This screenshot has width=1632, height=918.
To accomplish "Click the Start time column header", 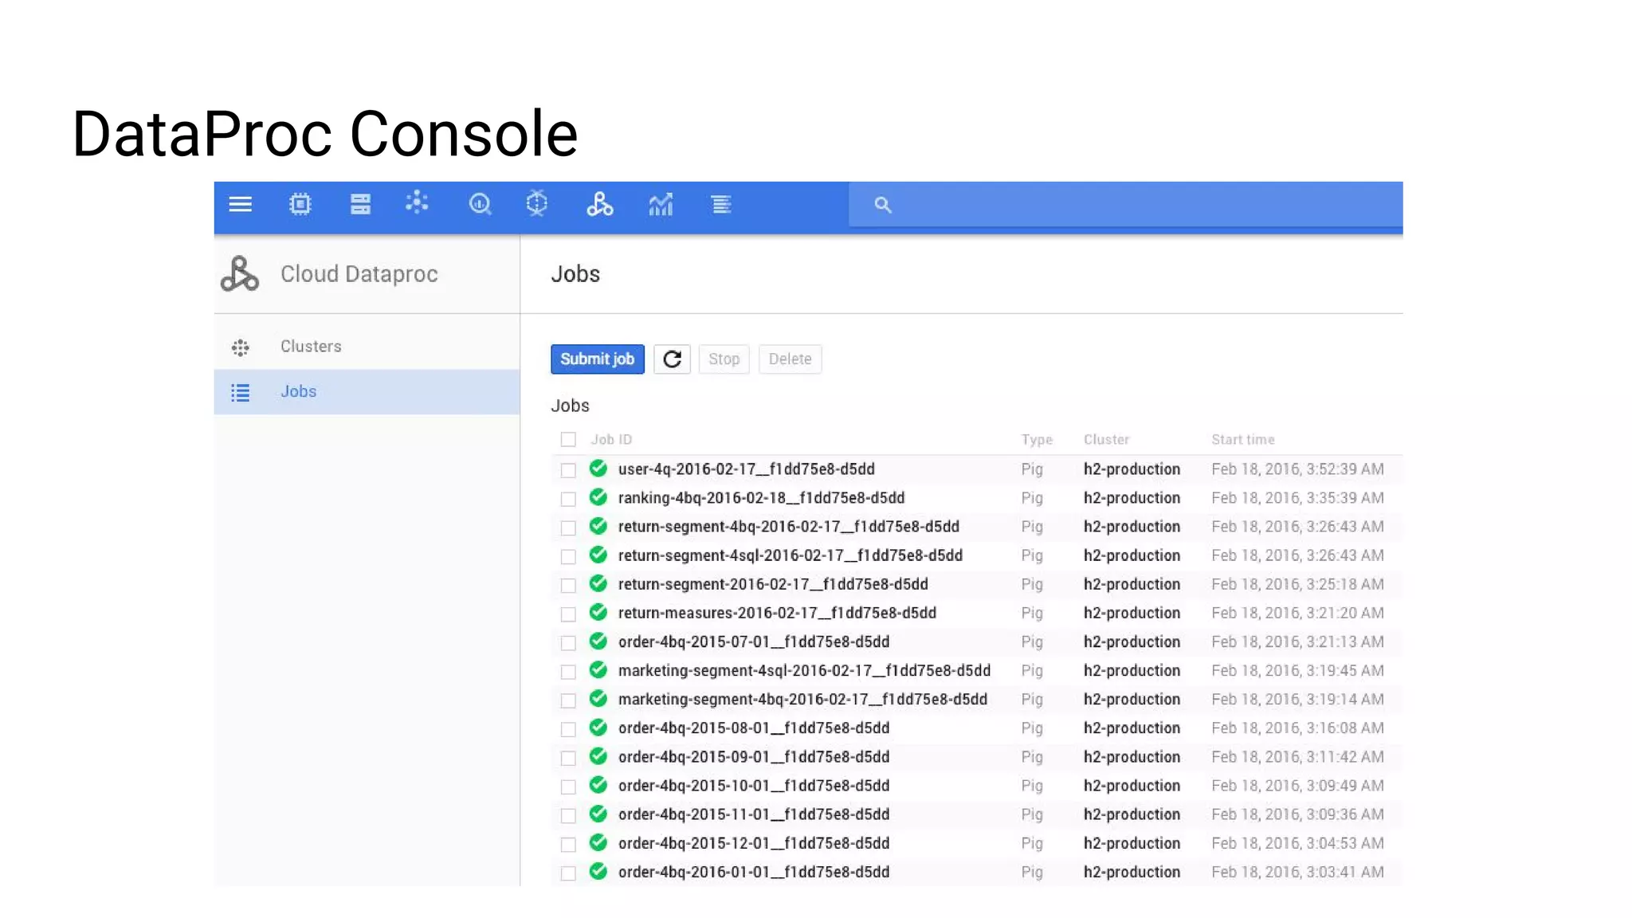I will [1242, 440].
